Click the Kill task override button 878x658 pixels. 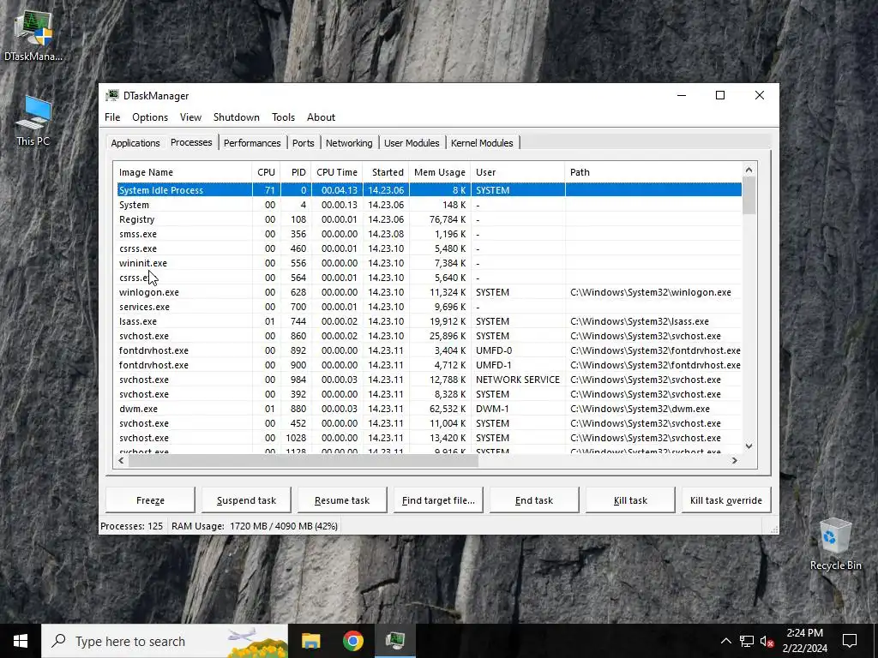pos(726,500)
